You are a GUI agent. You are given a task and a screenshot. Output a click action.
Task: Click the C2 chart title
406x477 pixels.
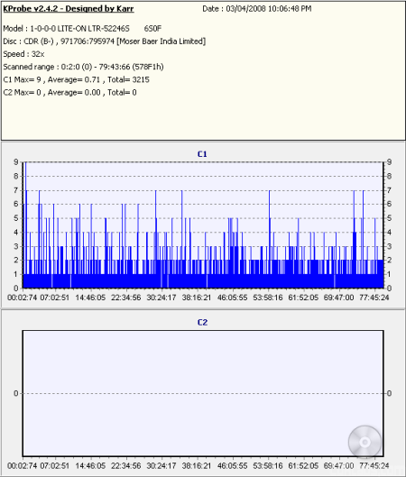[x=202, y=323]
